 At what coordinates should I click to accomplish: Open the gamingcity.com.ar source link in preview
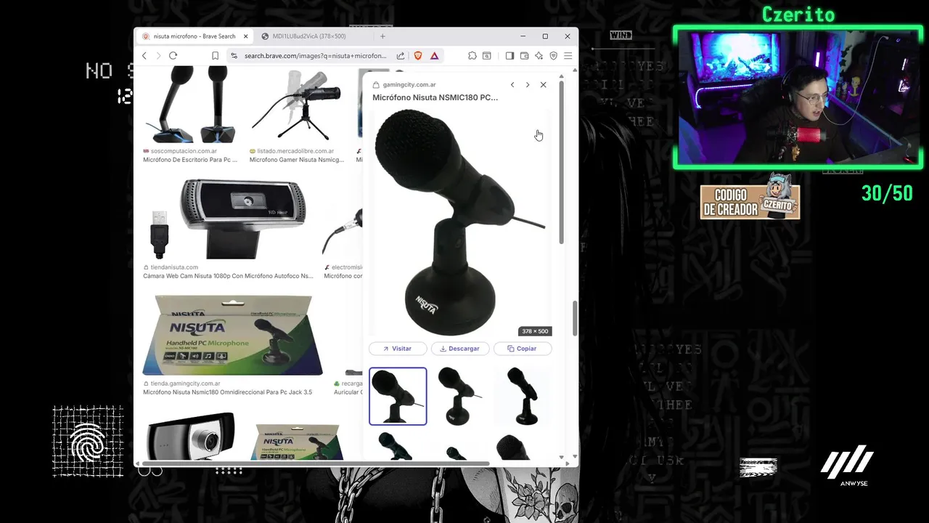pyautogui.click(x=409, y=85)
